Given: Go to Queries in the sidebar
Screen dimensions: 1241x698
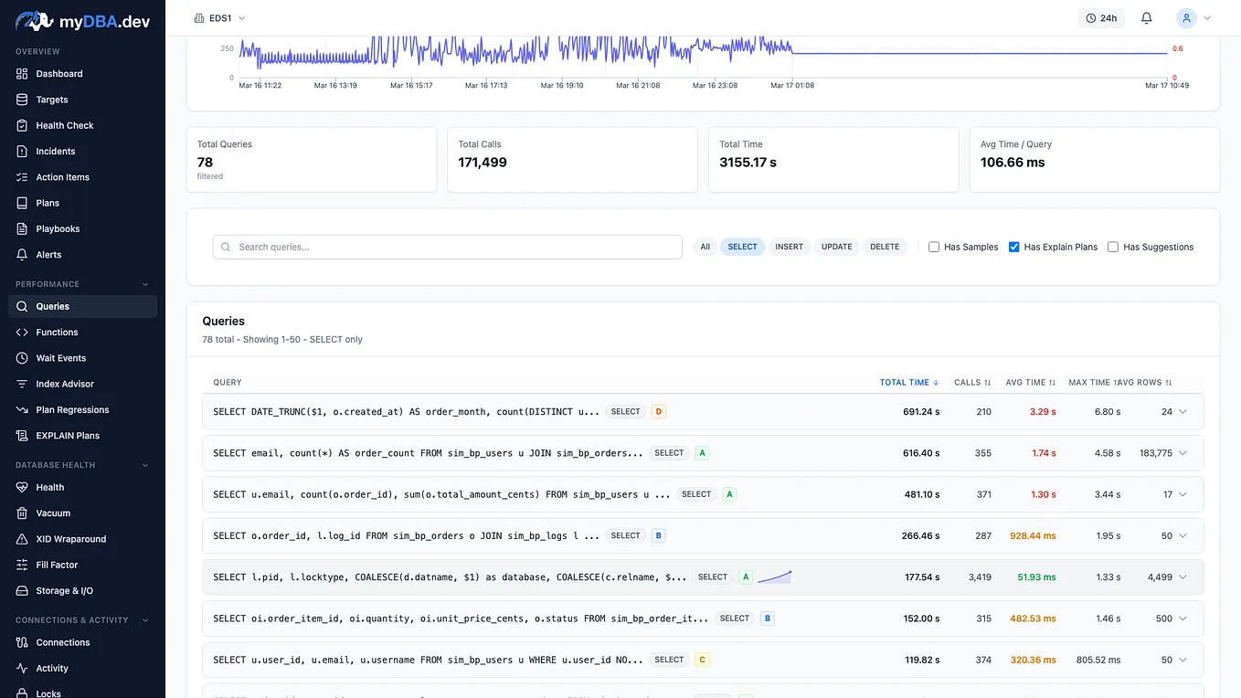Looking at the screenshot, I should tap(82, 307).
